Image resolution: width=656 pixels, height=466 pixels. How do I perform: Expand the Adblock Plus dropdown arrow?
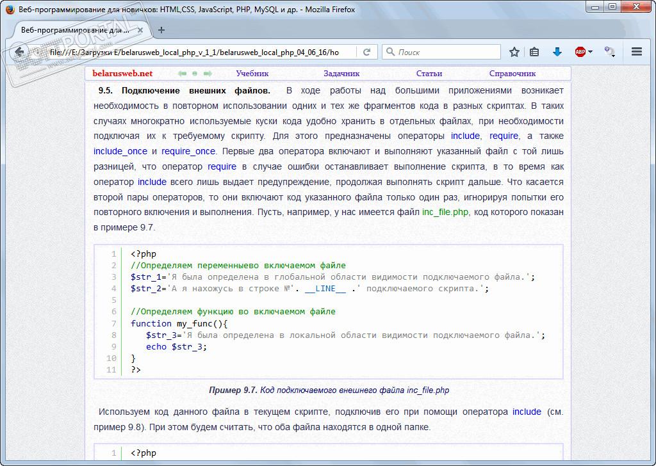590,52
